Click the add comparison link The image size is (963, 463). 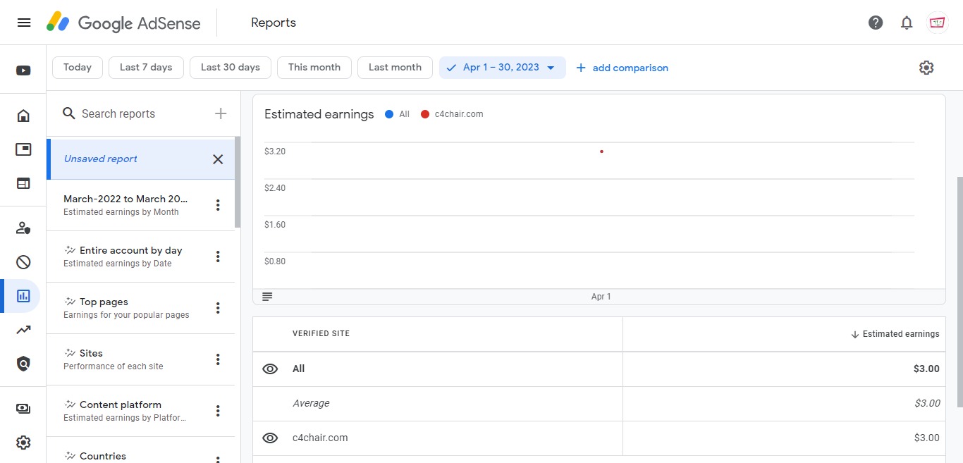coord(622,68)
